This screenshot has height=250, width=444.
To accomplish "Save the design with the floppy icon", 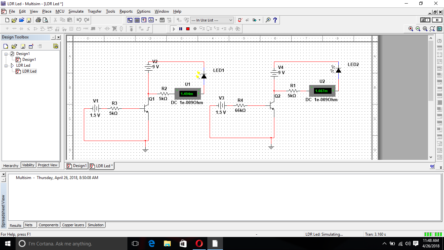I will [x=29, y=20].
